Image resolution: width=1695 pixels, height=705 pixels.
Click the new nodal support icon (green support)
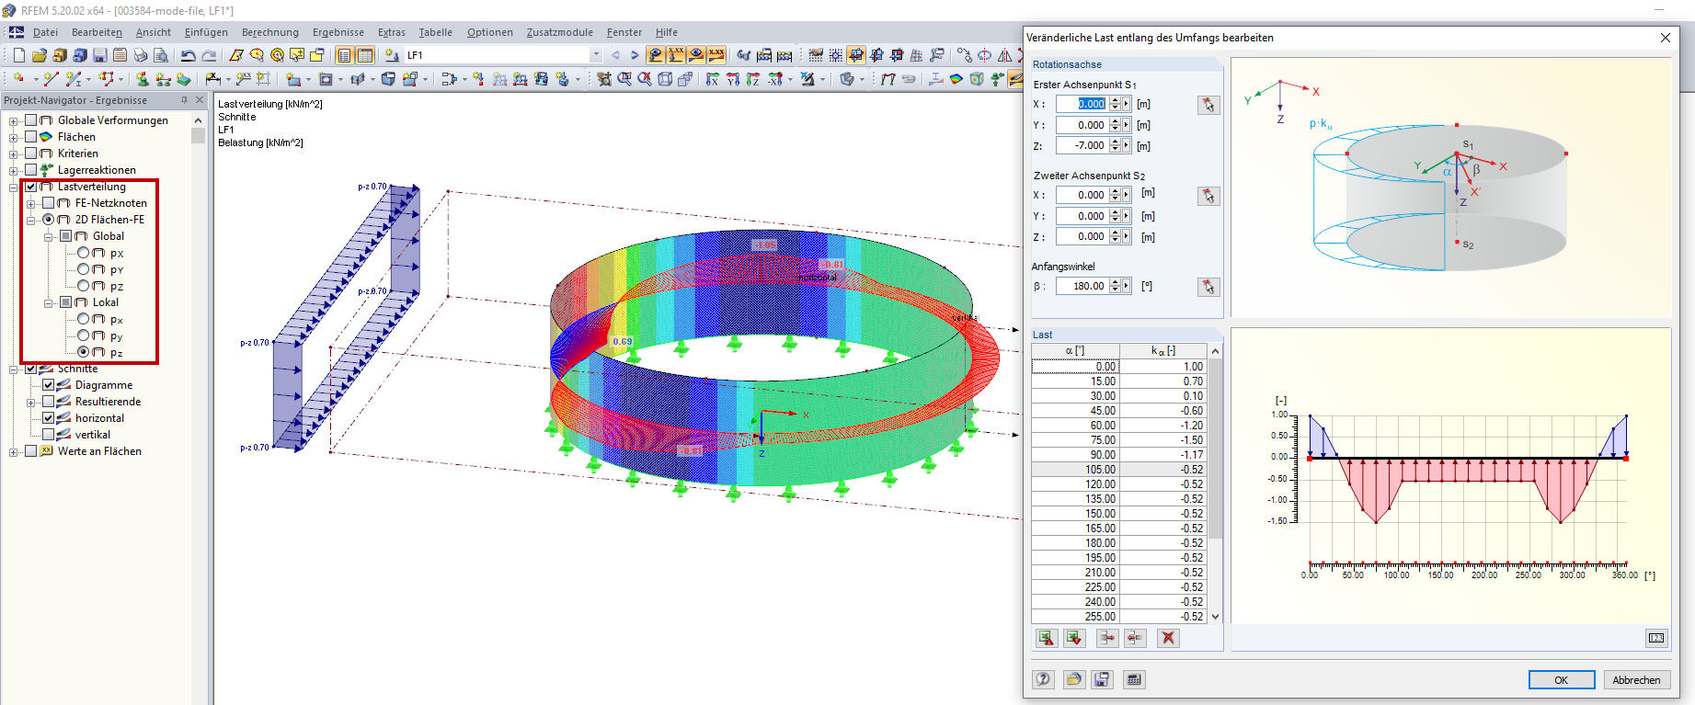(143, 79)
